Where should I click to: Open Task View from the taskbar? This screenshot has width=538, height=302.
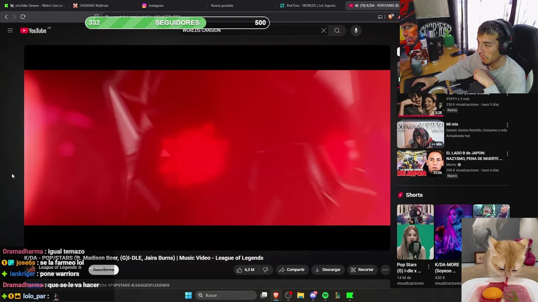pos(264,295)
